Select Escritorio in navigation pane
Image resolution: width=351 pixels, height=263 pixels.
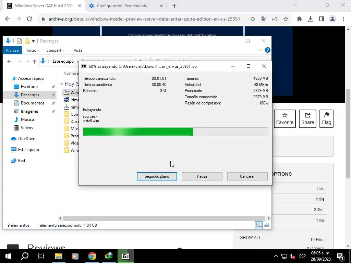[x=29, y=87]
